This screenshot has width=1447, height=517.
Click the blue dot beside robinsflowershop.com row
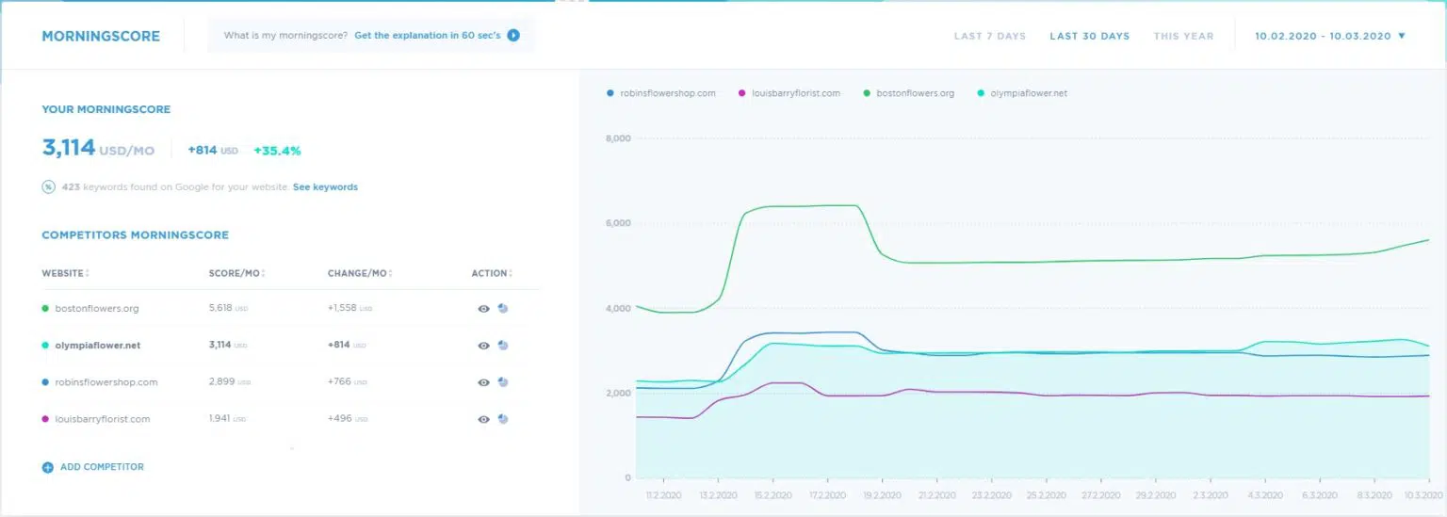tap(45, 382)
